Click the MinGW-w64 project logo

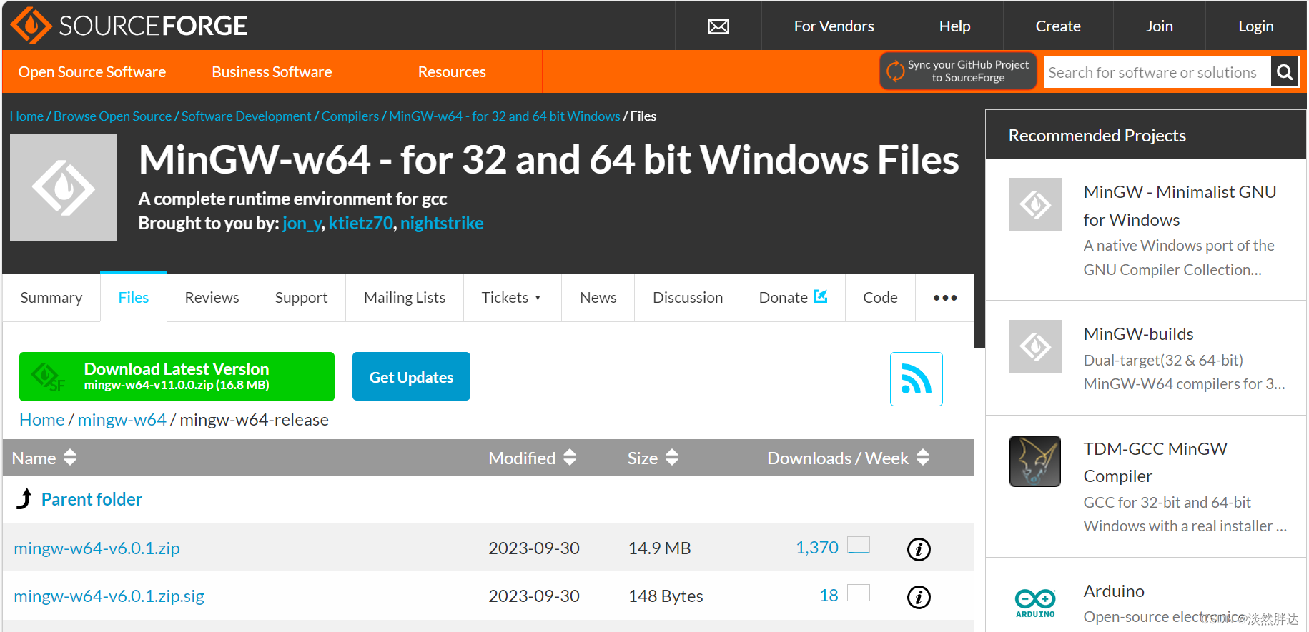64,188
